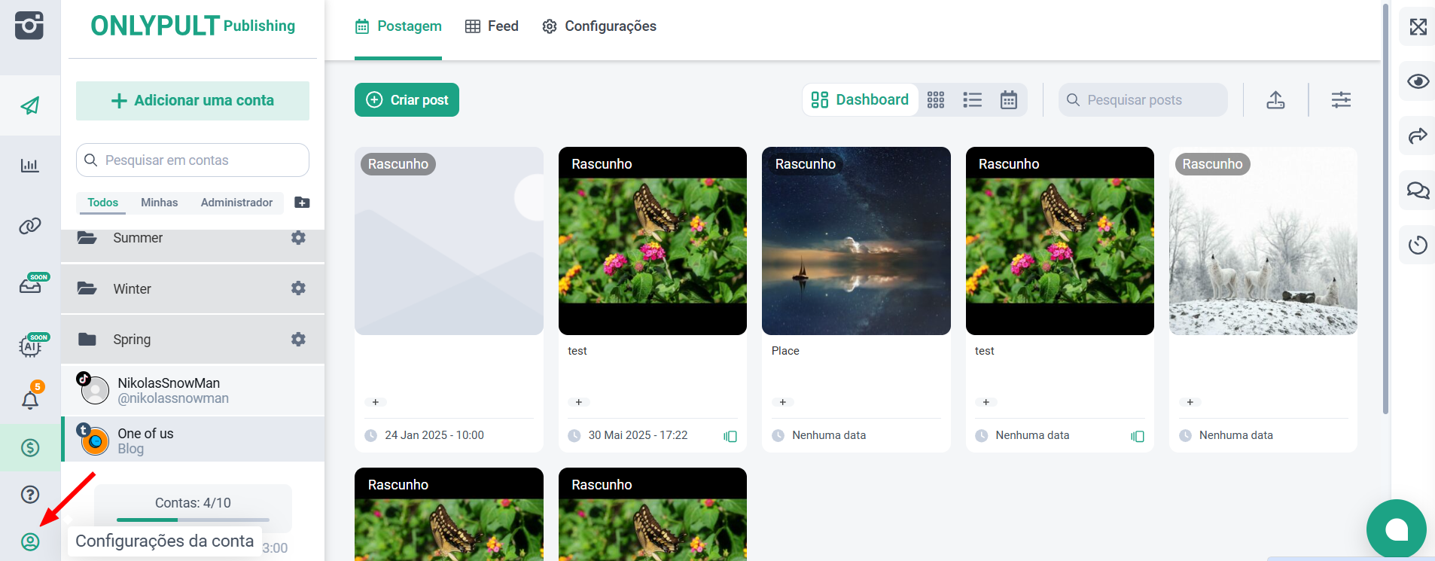Open Spring folder settings gear
The height and width of the screenshot is (561, 1435).
[x=298, y=340]
